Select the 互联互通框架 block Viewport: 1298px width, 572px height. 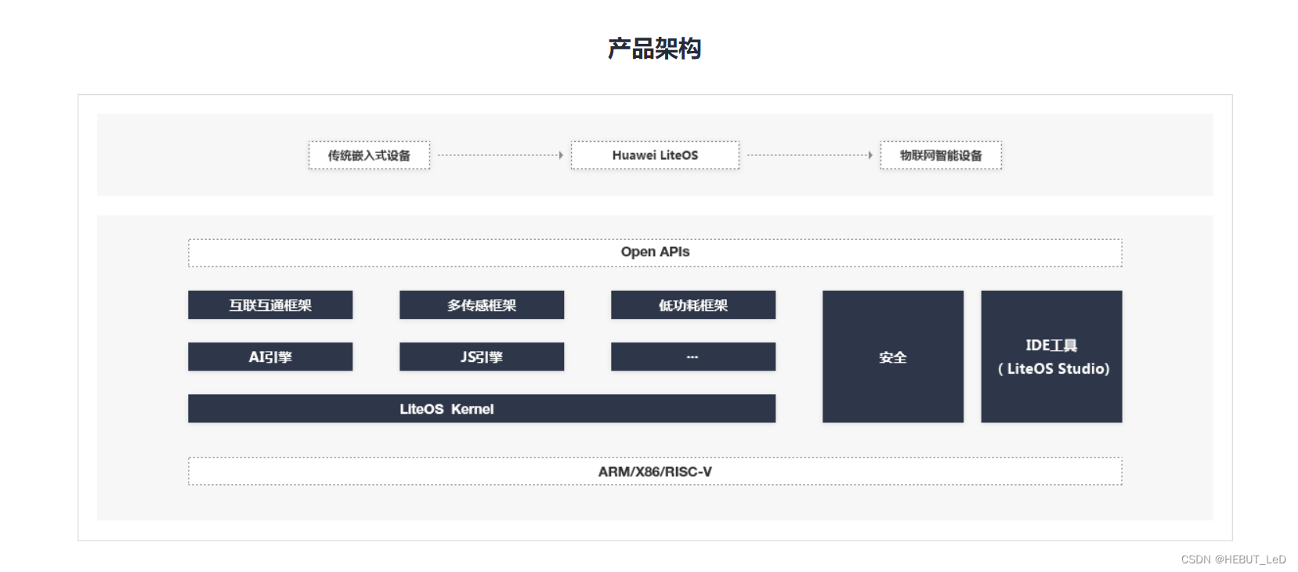pyautogui.click(x=270, y=305)
